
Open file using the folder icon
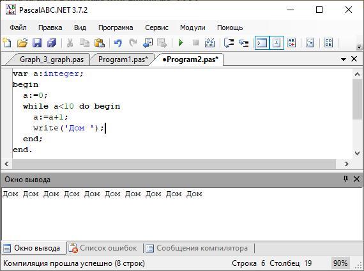point(22,43)
